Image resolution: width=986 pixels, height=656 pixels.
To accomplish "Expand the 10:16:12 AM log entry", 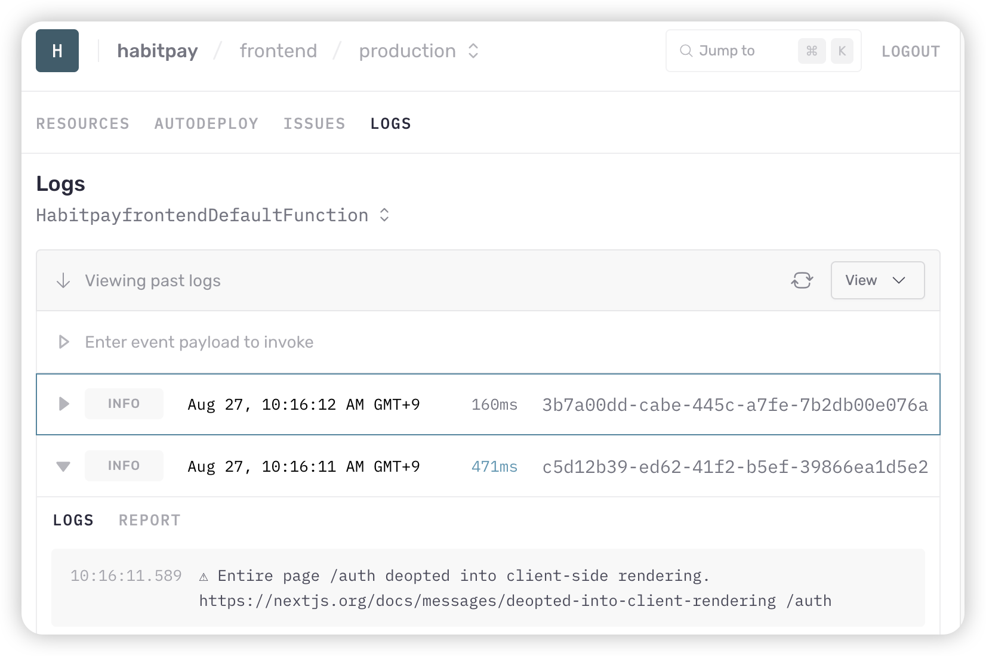I will tap(64, 404).
